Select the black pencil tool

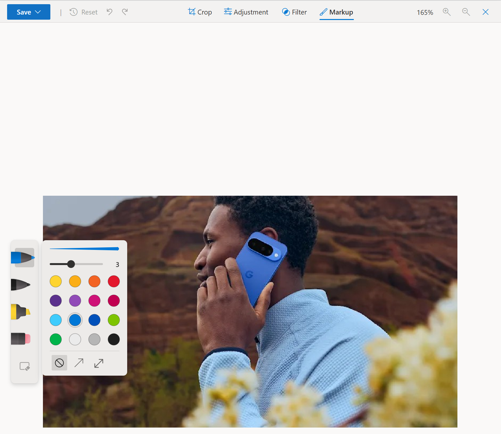[x=21, y=285]
